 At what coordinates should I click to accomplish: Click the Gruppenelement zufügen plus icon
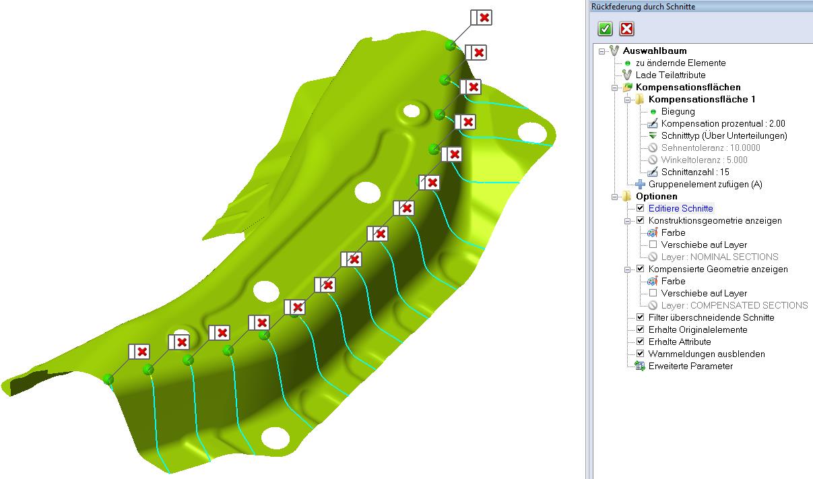coord(640,184)
